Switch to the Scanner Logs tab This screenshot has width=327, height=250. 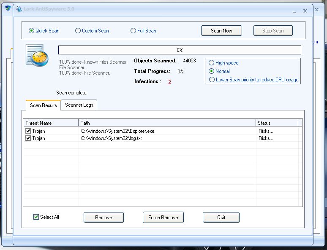tap(79, 105)
